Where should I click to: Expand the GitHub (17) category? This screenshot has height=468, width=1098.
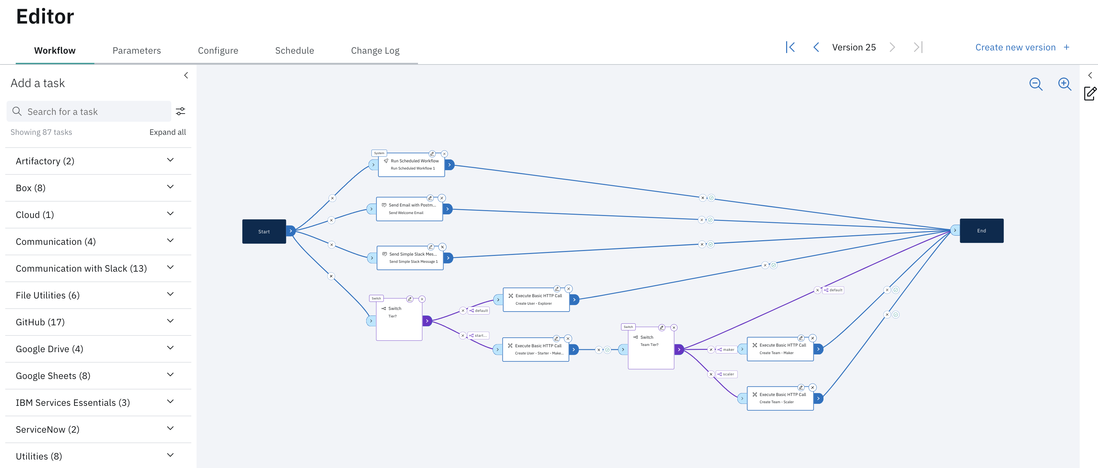click(x=98, y=322)
